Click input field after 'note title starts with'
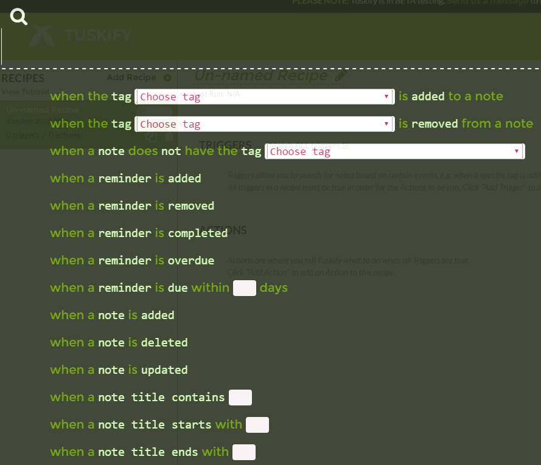 point(257,425)
